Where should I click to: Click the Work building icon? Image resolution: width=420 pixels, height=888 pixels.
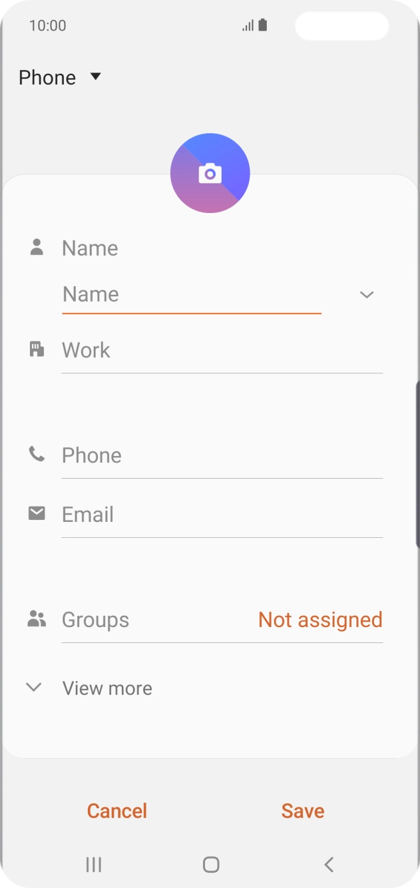click(37, 347)
